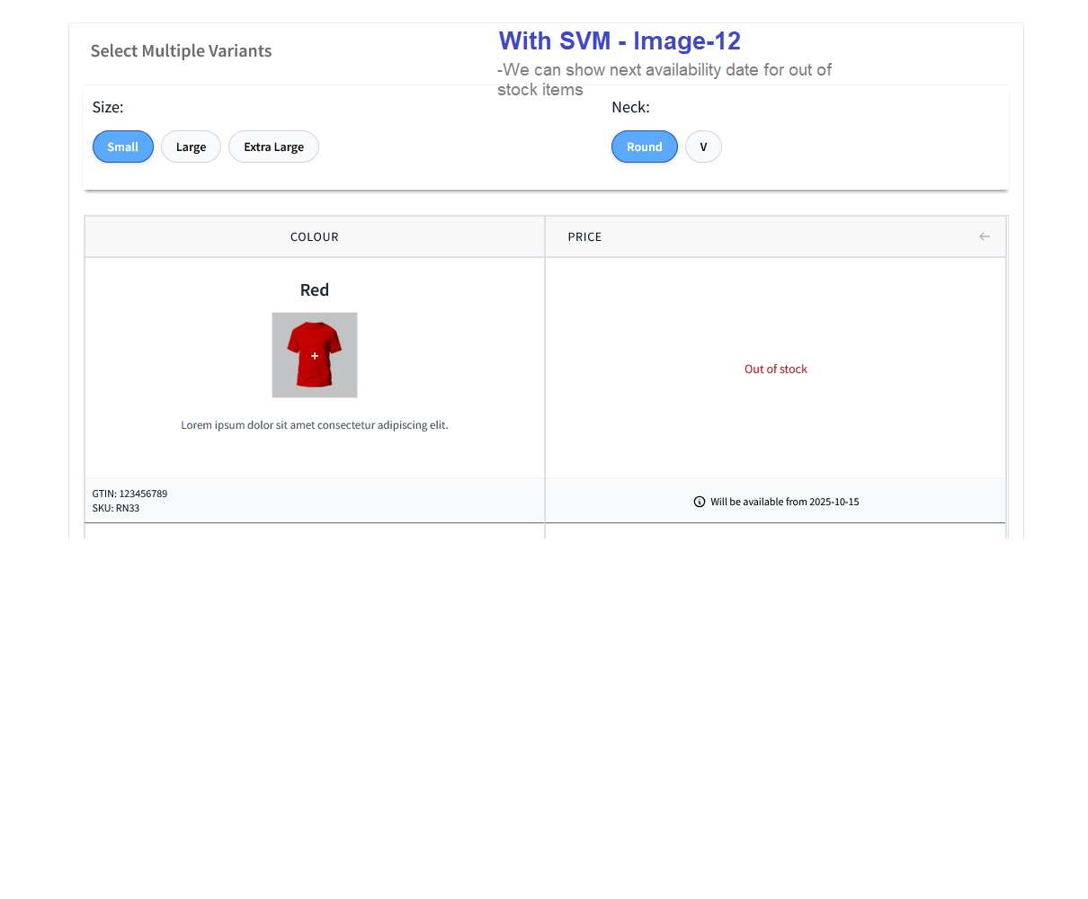Click the info icon beside availability date

(x=700, y=502)
